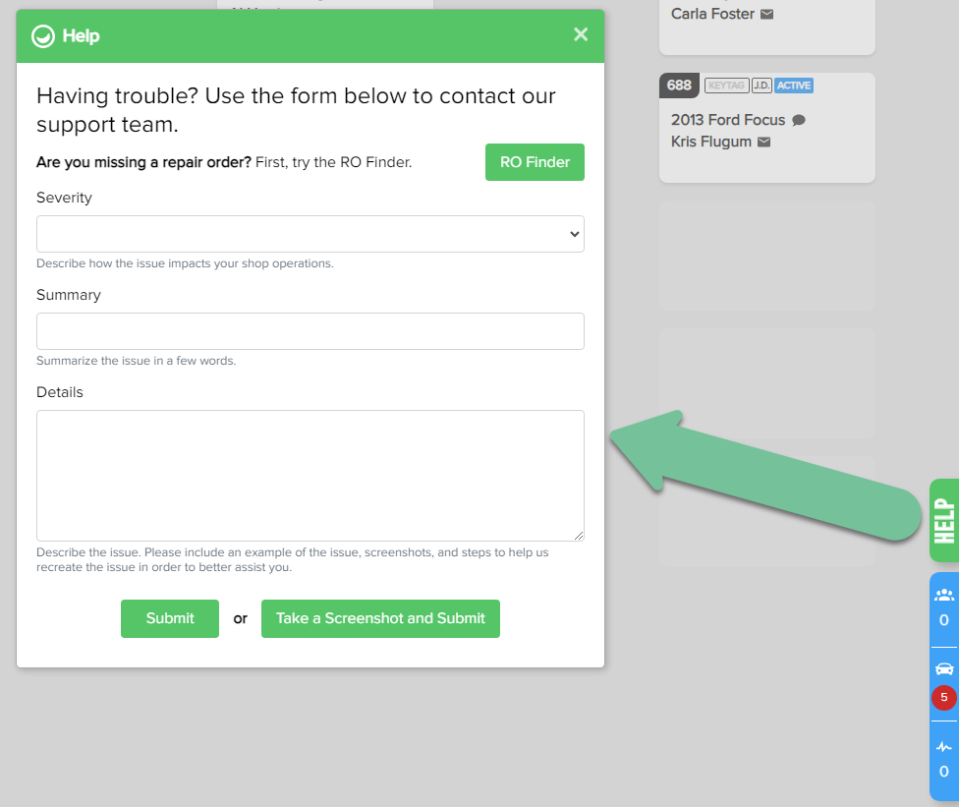Click the ACTIVE status badge
The image size is (959, 807).
(794, 86)
